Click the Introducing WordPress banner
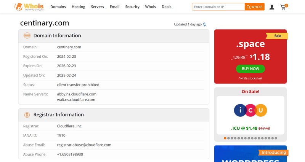The width and height of the screenshot is (305, 162). [x=250, y=154]
